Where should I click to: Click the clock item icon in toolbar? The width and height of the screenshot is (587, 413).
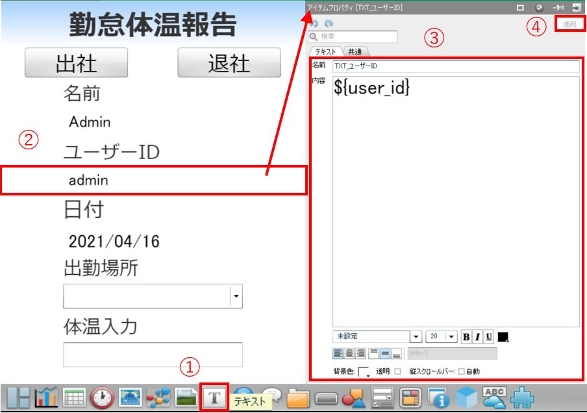pos(103,397)
